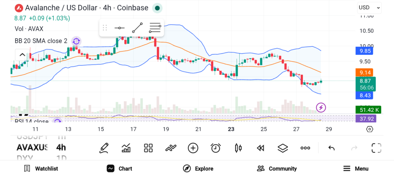Open the object tree layers icon
Viewport: 394px width, 177px height.
click(283, 148)
